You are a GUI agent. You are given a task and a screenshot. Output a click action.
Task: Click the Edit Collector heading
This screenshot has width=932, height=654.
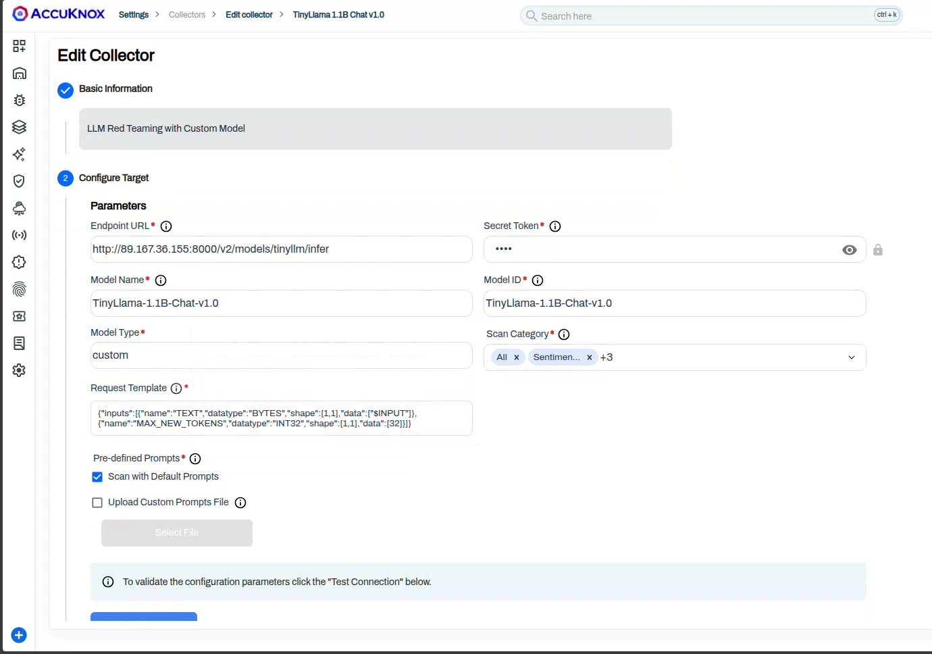pyautogui.click(x=106, y=55)
